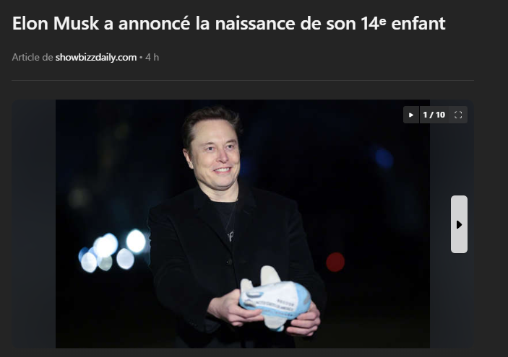Click the red blurred light in the photo
508x357 pixels.
pos(335,262)
